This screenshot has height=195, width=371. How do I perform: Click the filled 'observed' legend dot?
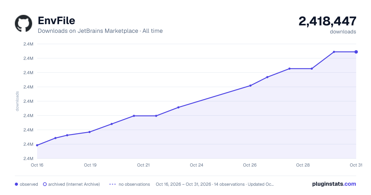click(x=16, y=184)
